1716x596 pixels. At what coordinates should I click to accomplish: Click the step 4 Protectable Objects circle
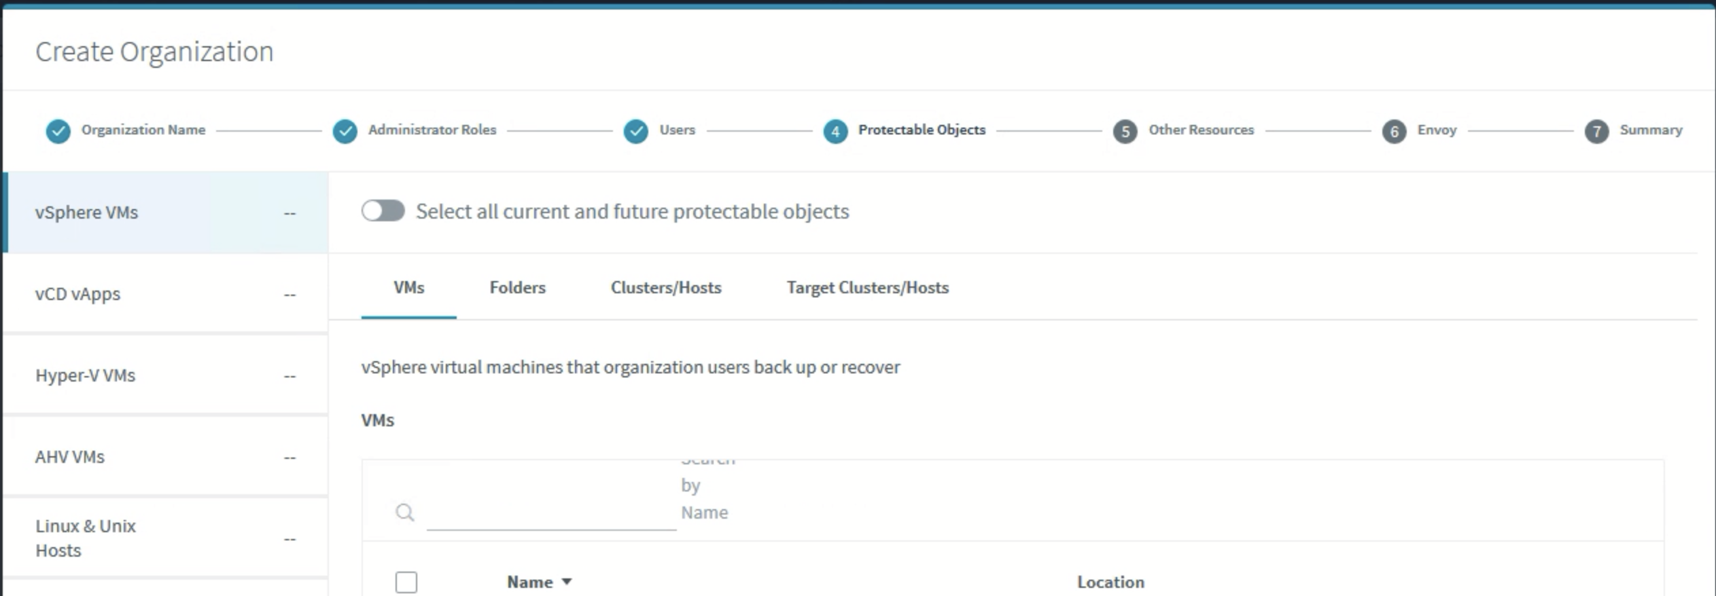(x=835, y=131)
